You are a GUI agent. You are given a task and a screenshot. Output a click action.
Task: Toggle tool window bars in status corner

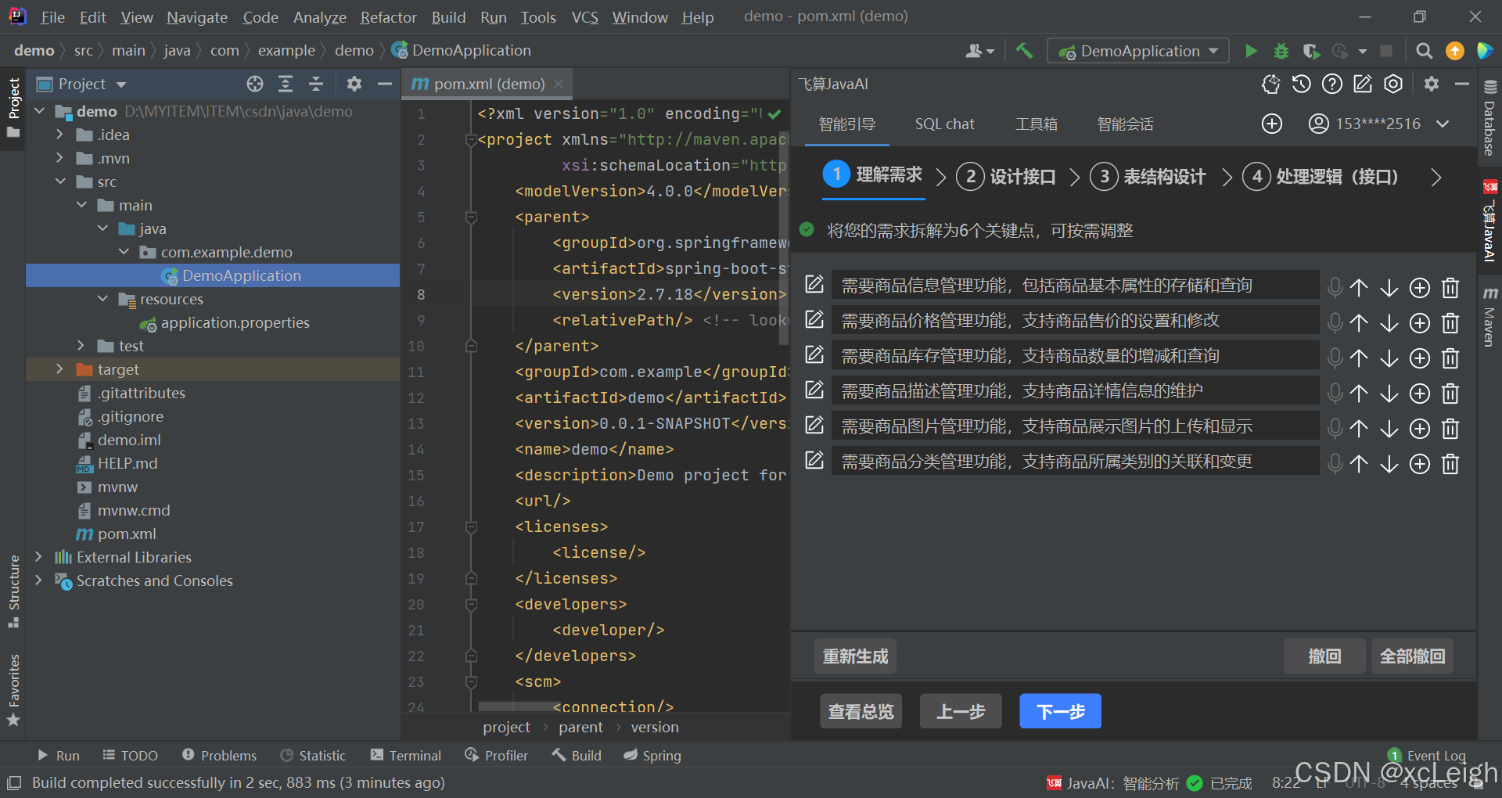(x=13, y=782)
